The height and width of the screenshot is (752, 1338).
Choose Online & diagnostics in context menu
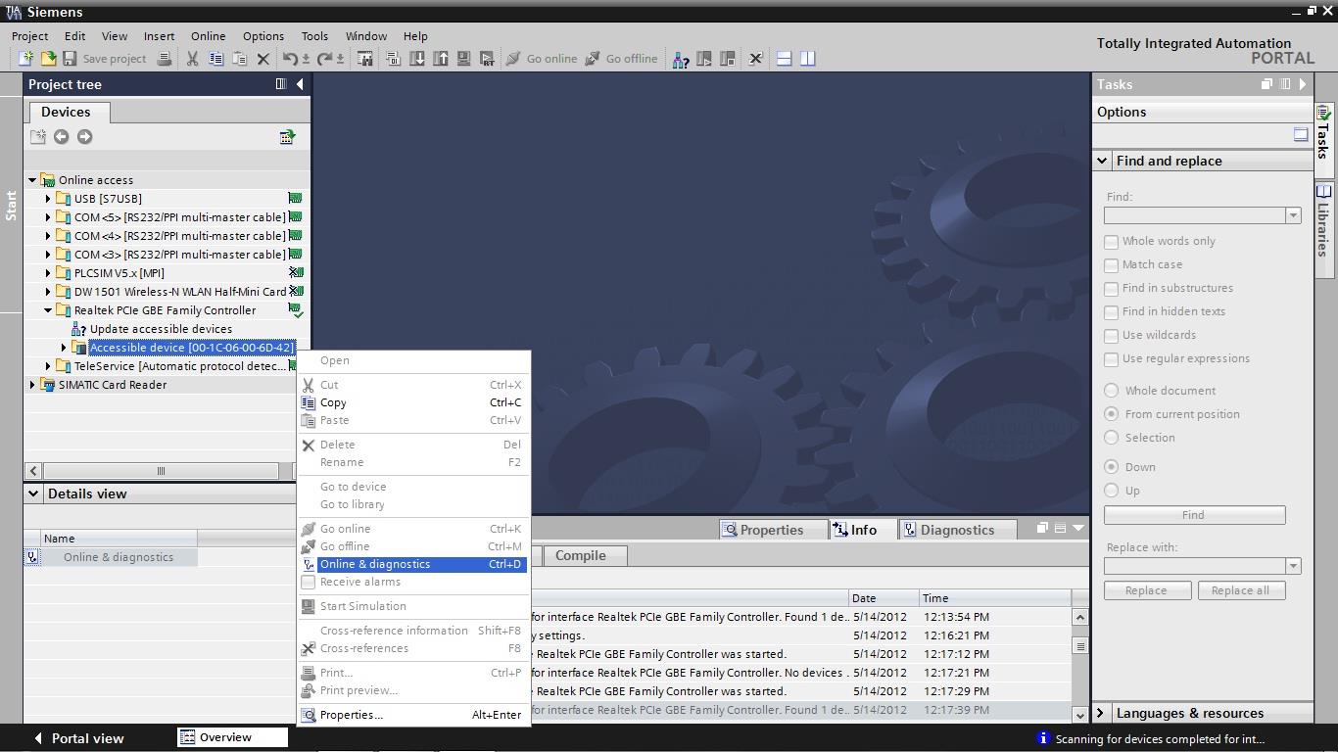pos(413,564)
